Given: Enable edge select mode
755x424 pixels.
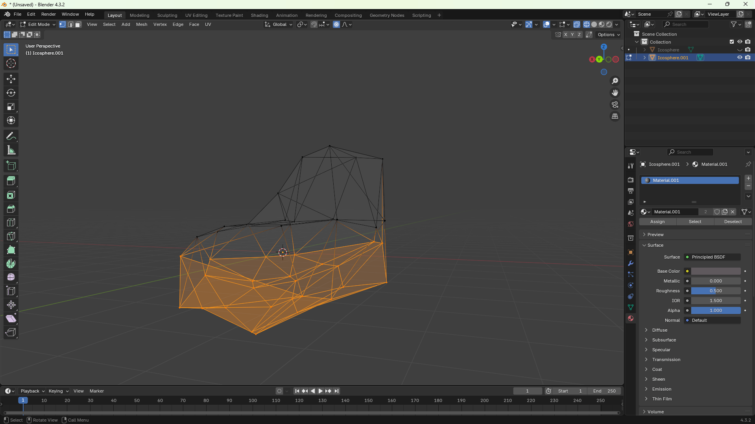Looking at the screenshot, I should 70,24.
